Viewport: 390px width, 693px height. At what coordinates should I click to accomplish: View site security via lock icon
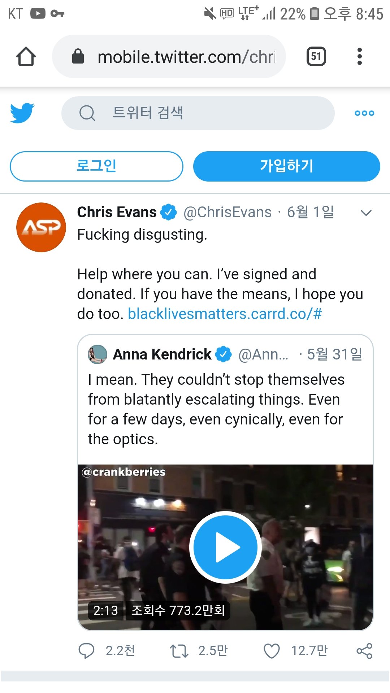pyautogui.click(x=78, y=56)
